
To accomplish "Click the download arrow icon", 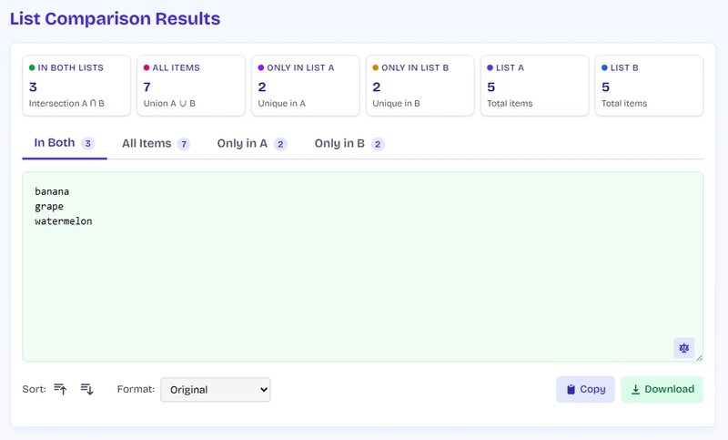I will (x=635, y=389).
